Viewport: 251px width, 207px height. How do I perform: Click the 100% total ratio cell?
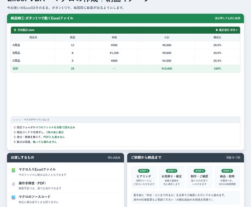click(217, 69)
